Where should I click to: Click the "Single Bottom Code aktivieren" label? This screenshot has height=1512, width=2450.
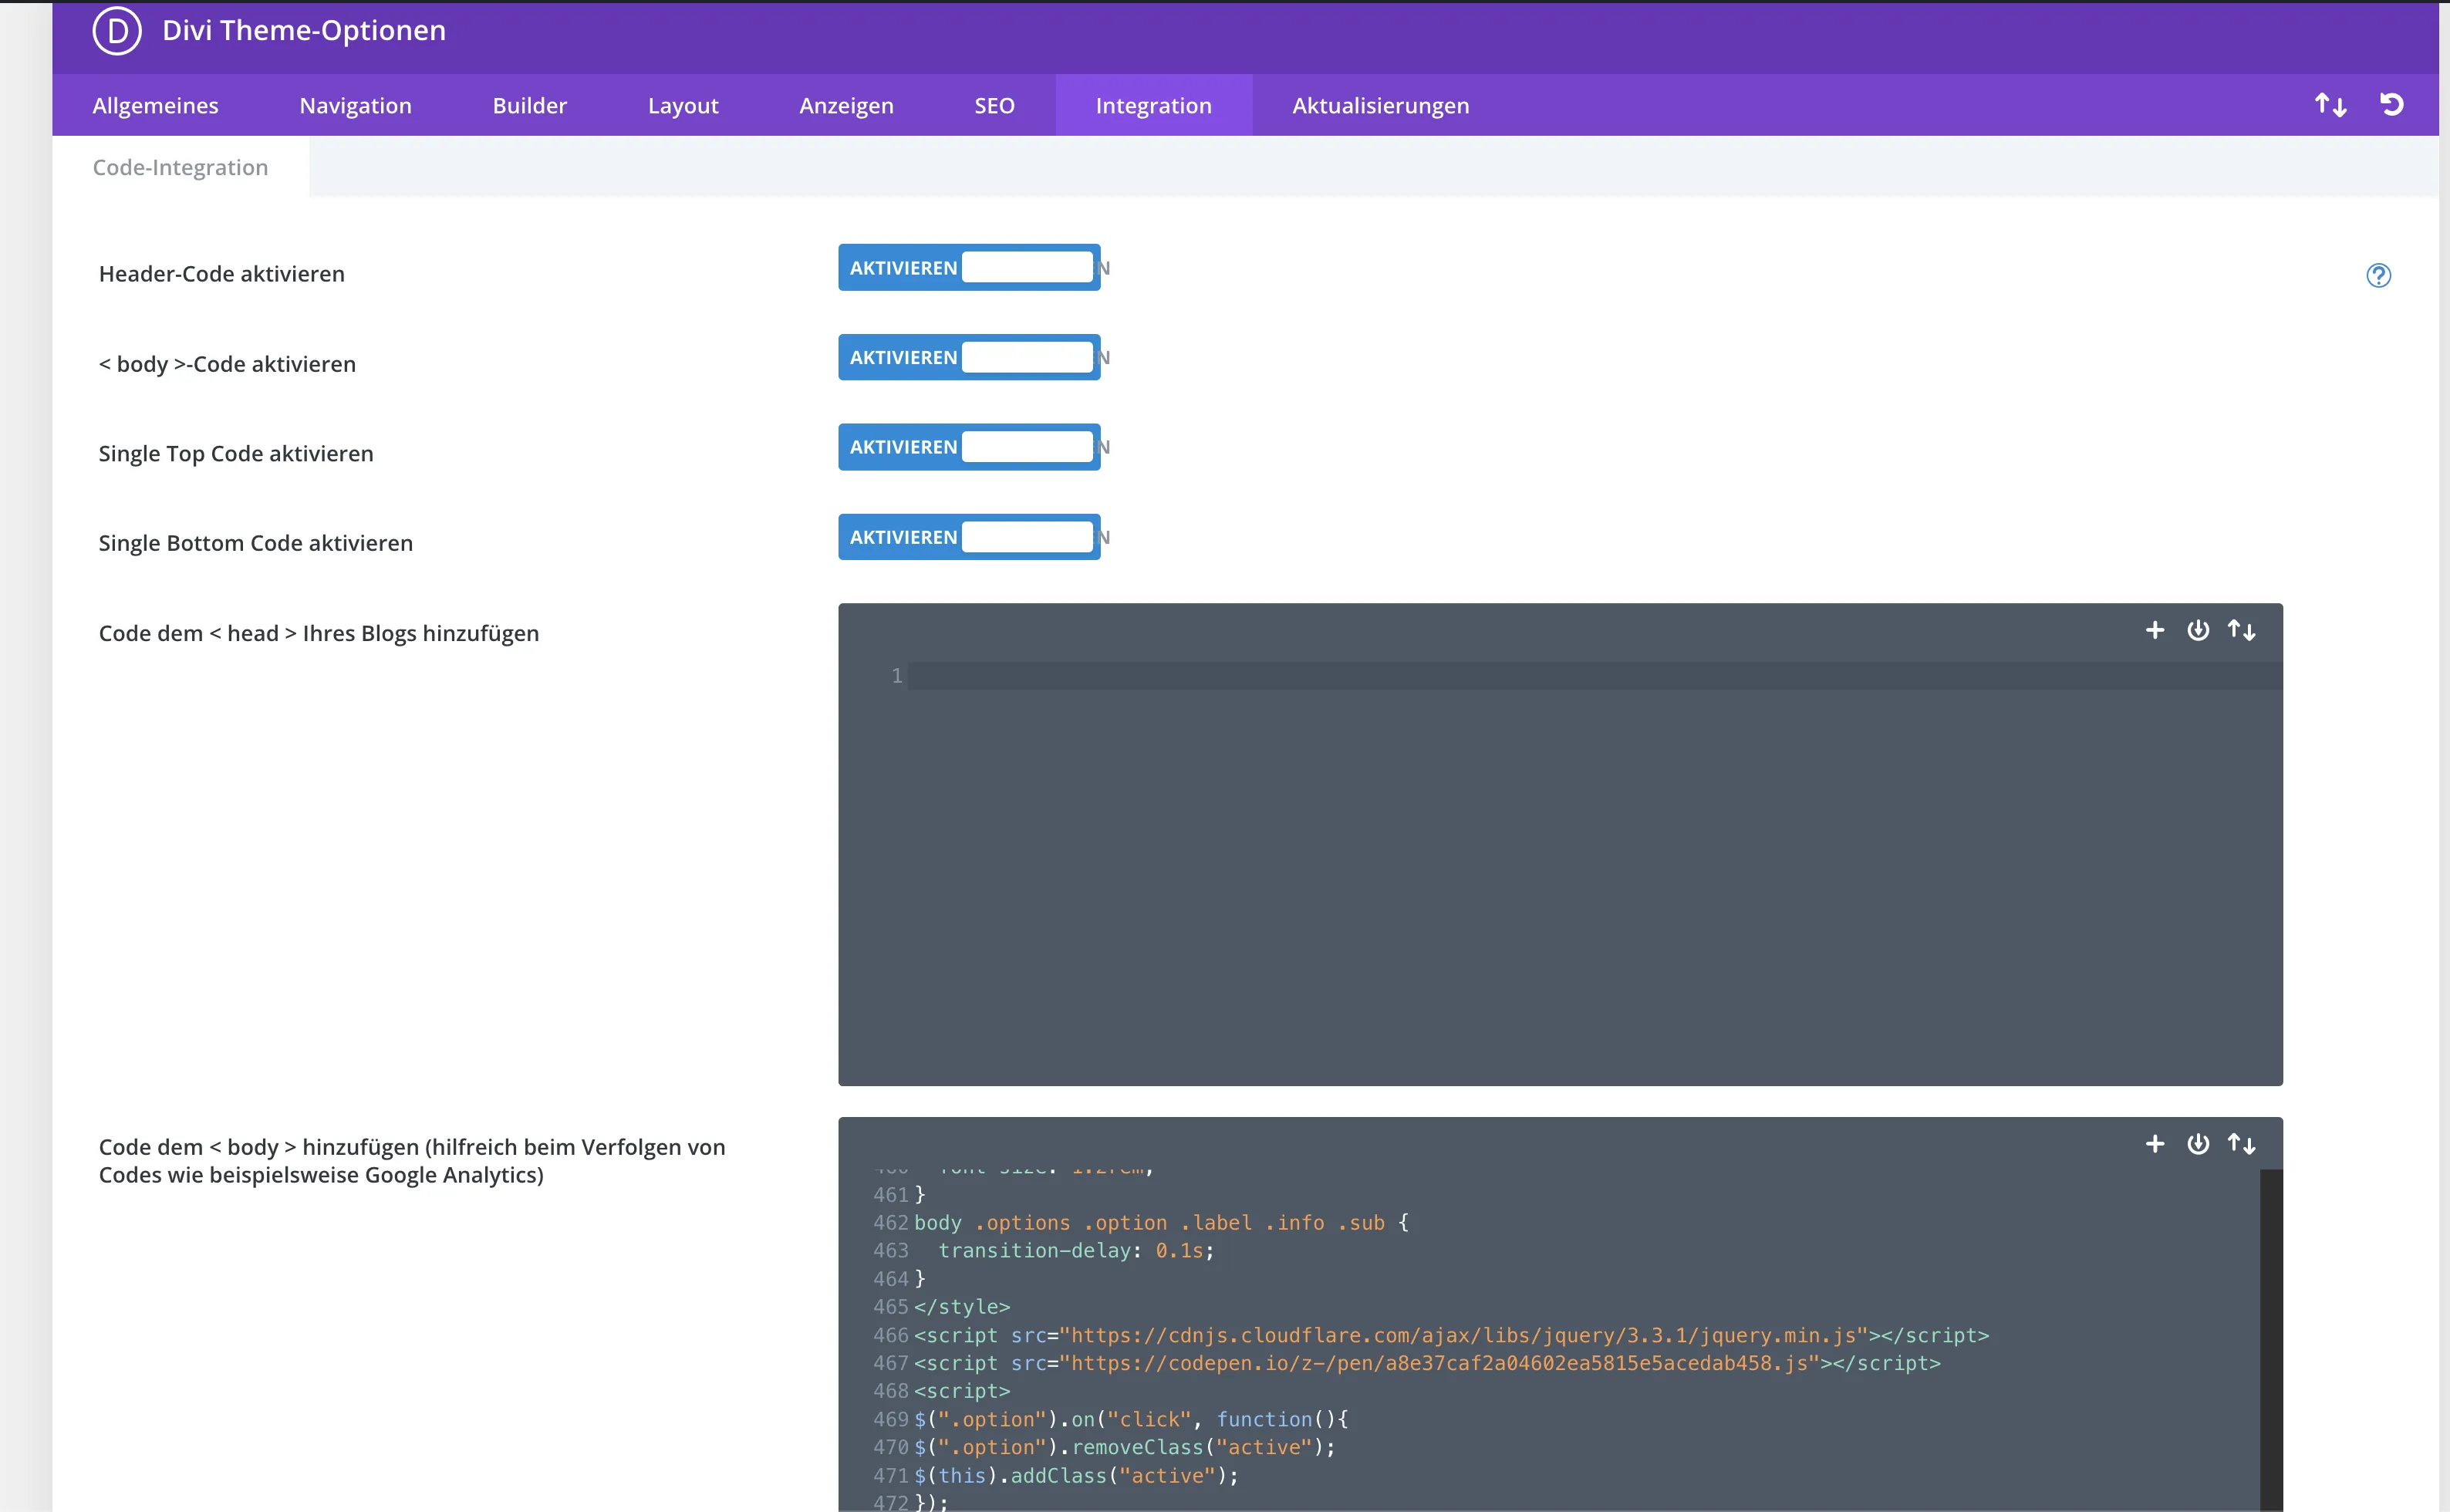255,543
